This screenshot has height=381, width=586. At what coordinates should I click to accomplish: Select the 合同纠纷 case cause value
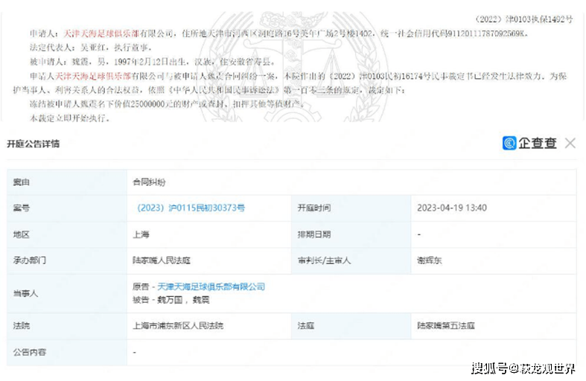click(x=149, y=182)
